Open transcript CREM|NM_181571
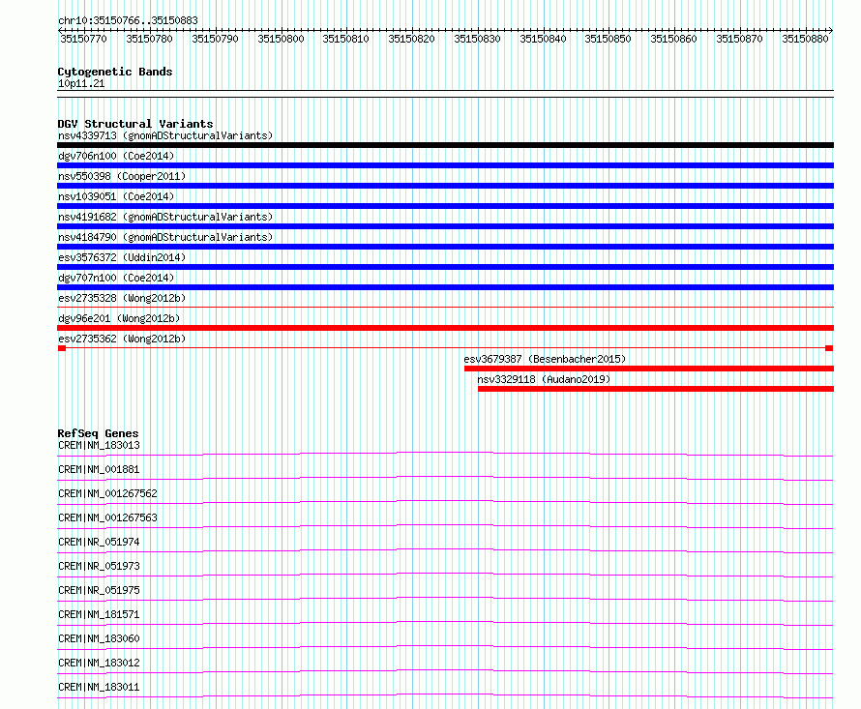The height and width of the screenshot is (709, 861). 99,614
